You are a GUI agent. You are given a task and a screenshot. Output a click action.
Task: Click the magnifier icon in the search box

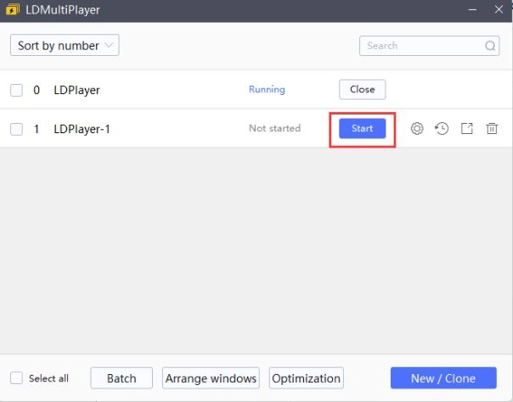490,46
